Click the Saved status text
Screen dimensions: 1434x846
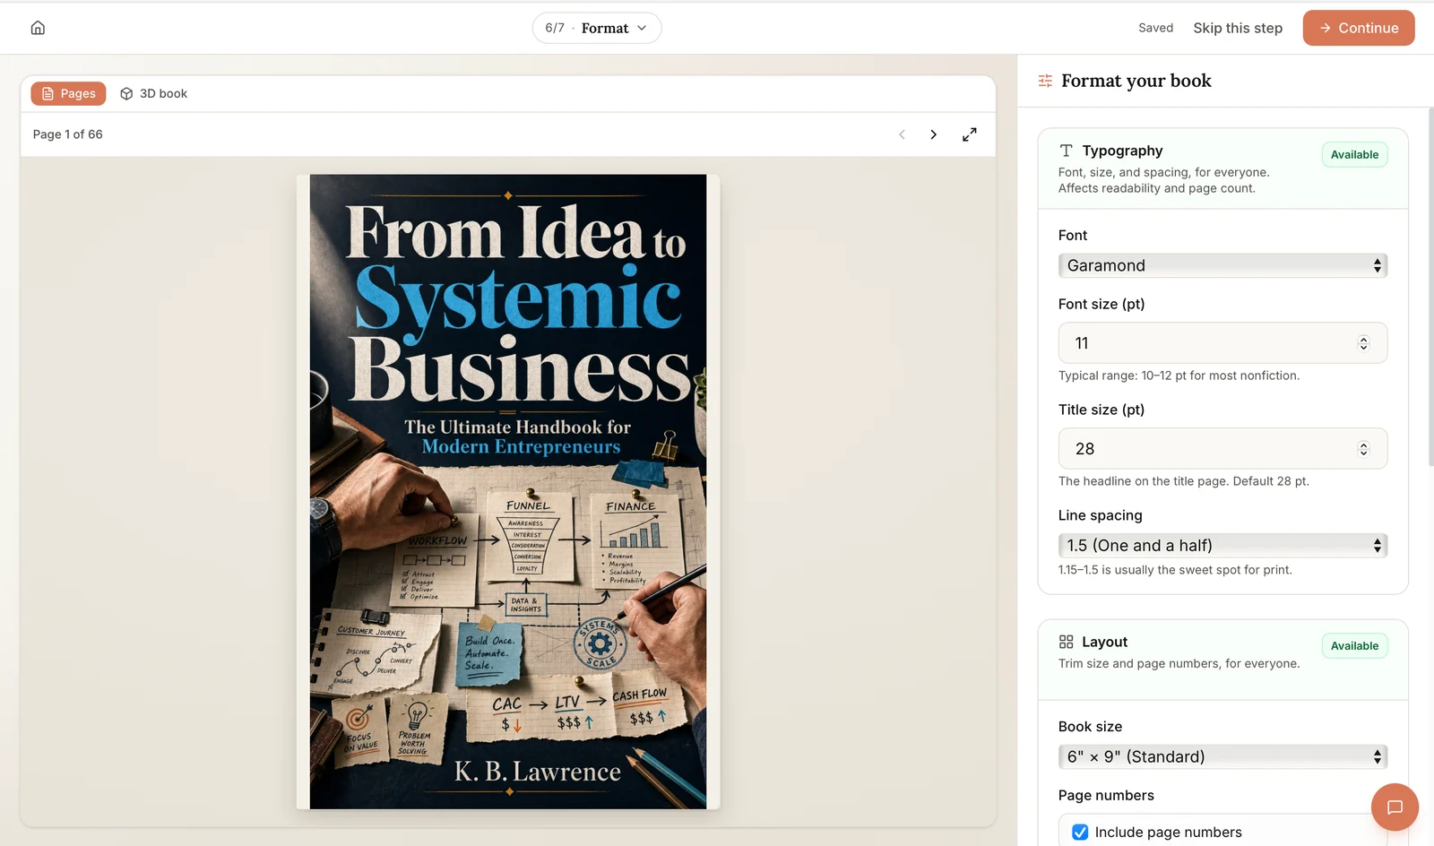(x=1155, y=28)
